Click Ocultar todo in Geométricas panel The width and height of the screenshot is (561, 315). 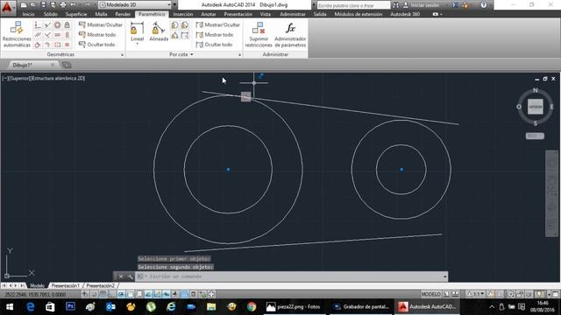(97, 45)
